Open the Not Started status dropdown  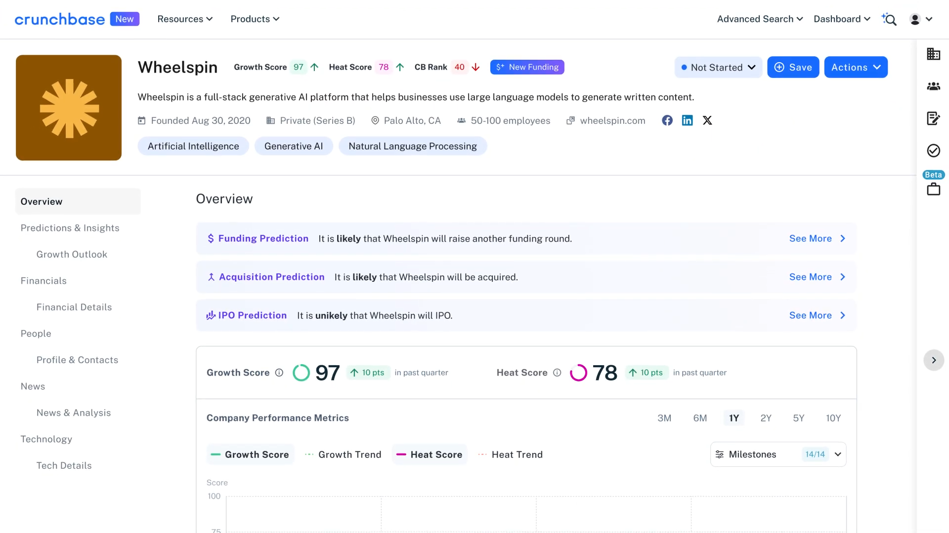(x=718, y=67)
